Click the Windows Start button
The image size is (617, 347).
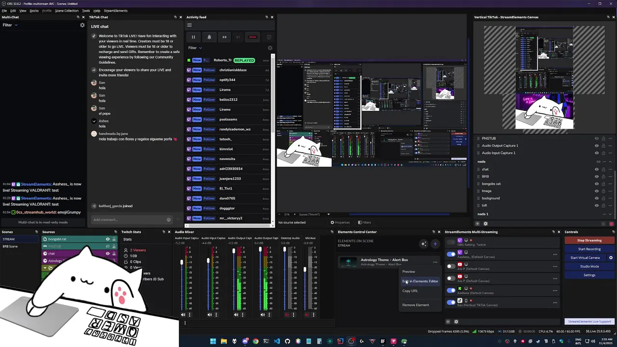[213, 341]
